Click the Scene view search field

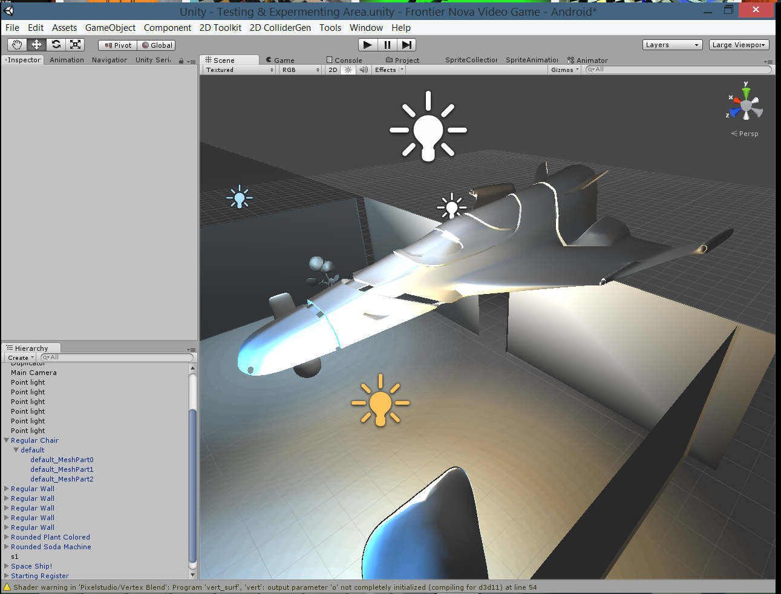click(679, 70)
